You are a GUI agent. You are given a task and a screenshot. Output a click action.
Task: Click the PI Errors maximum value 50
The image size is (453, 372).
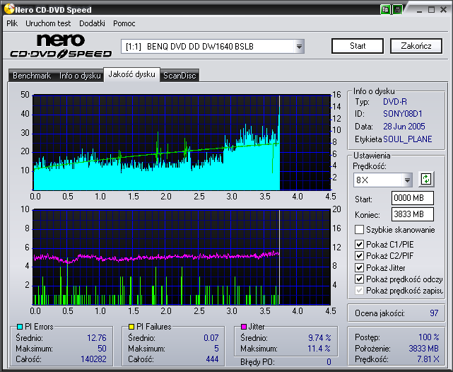pos(102,348)
